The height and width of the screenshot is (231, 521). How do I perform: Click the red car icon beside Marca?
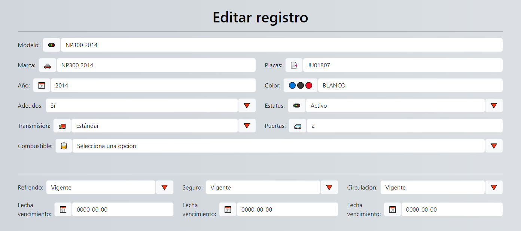click(x=48, y=65)
